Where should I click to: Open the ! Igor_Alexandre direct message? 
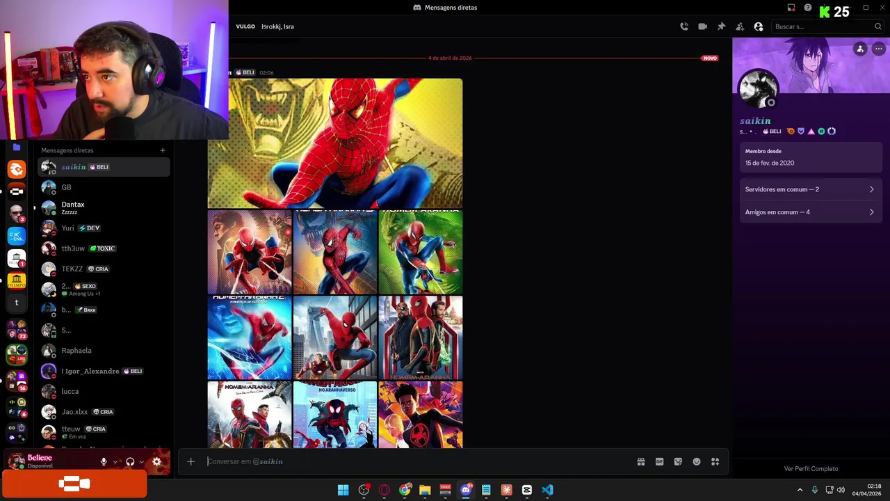click(104, 371)
